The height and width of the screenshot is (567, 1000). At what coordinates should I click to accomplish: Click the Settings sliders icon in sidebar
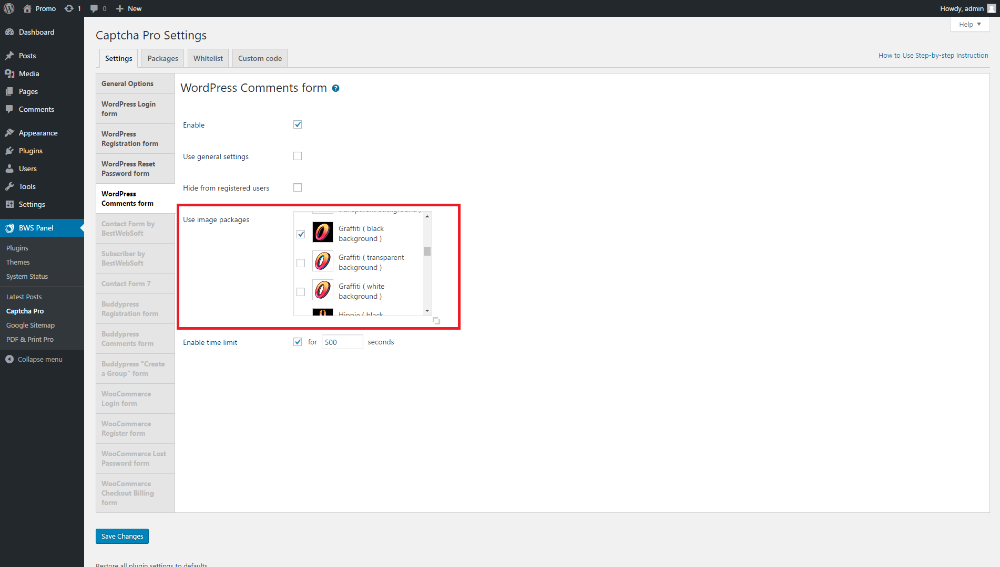(9, 204)
